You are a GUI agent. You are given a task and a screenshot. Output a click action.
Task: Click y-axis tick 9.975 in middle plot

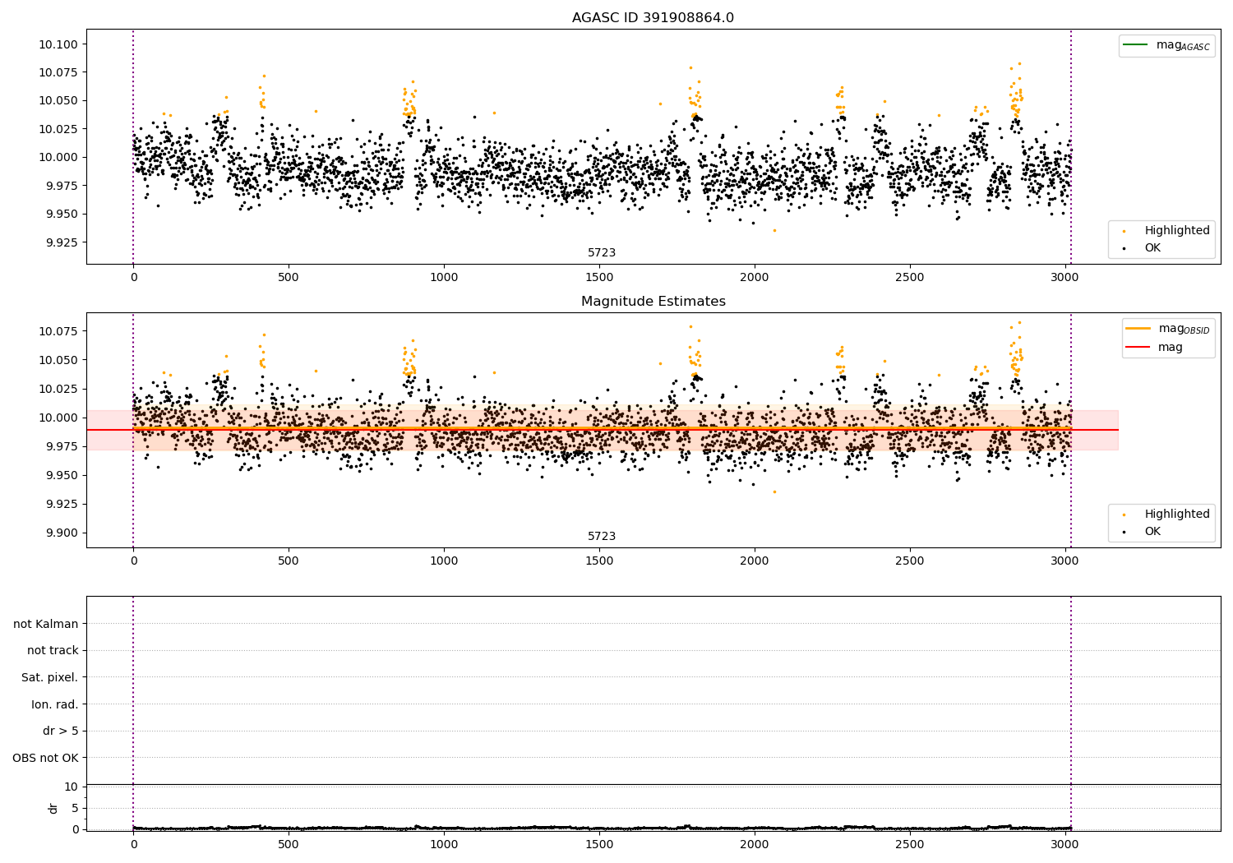pyautogui.click(x=62, y=446)
